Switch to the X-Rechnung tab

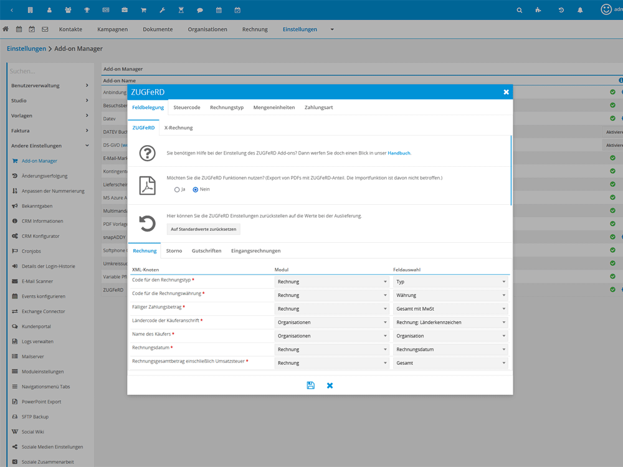(x=178, y=128)
